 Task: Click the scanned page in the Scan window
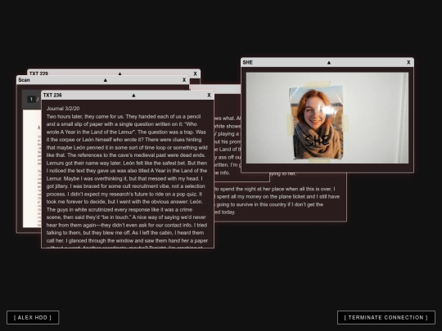coord(32,168)
